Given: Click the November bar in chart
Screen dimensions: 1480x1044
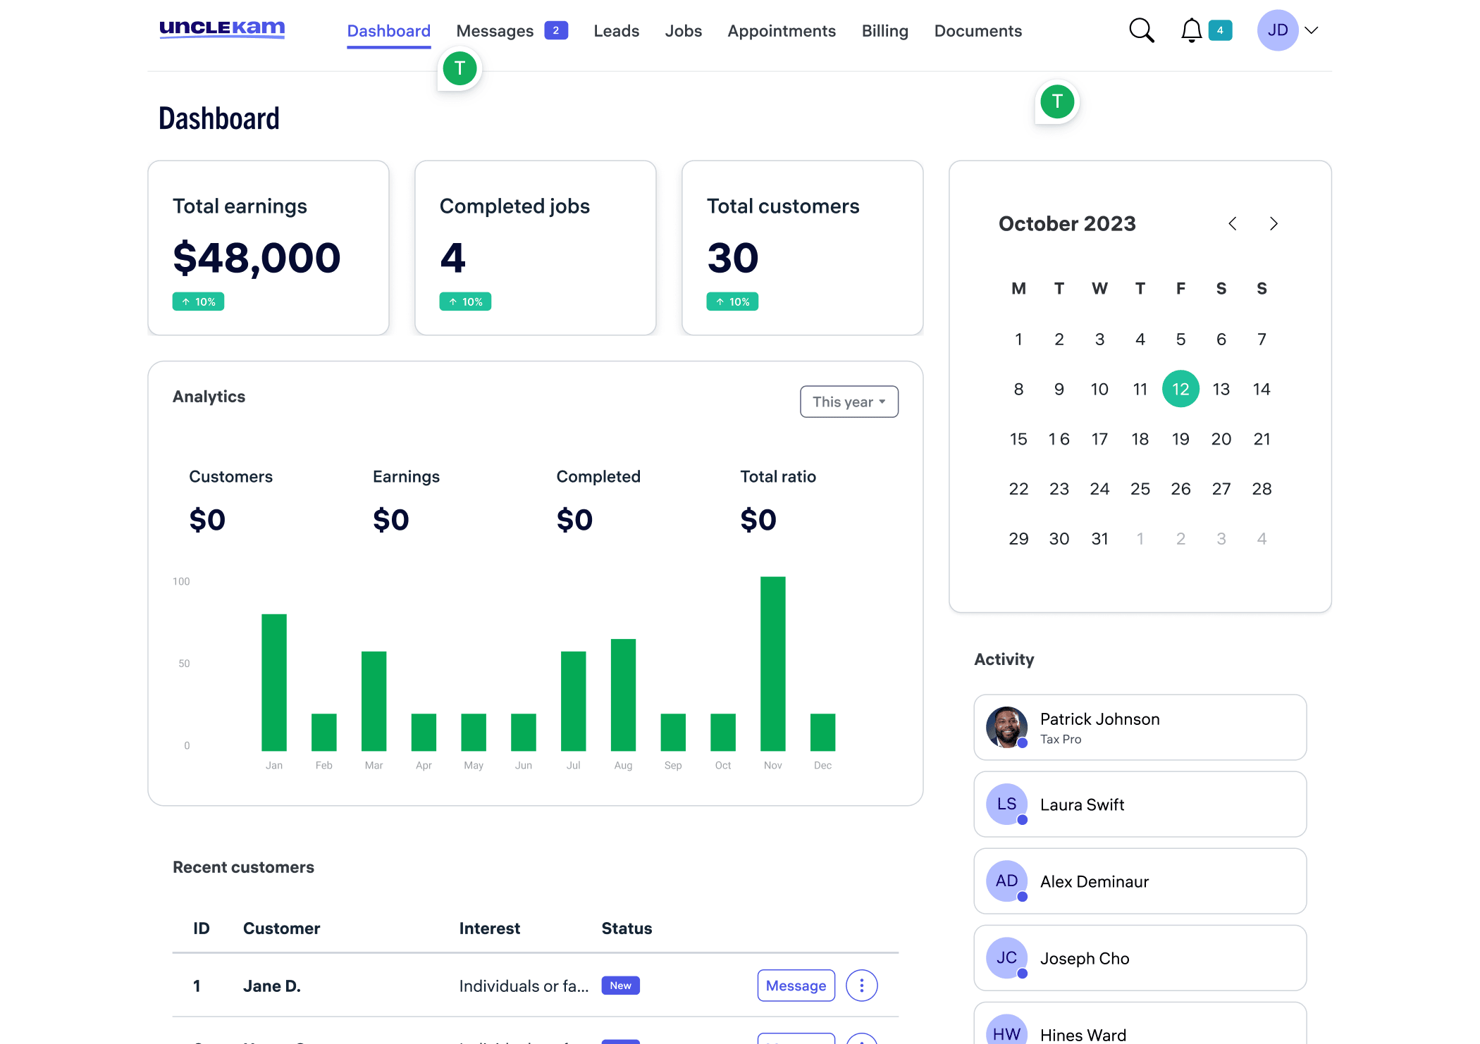Looking at the screenshot, I should tap(772, 664).
